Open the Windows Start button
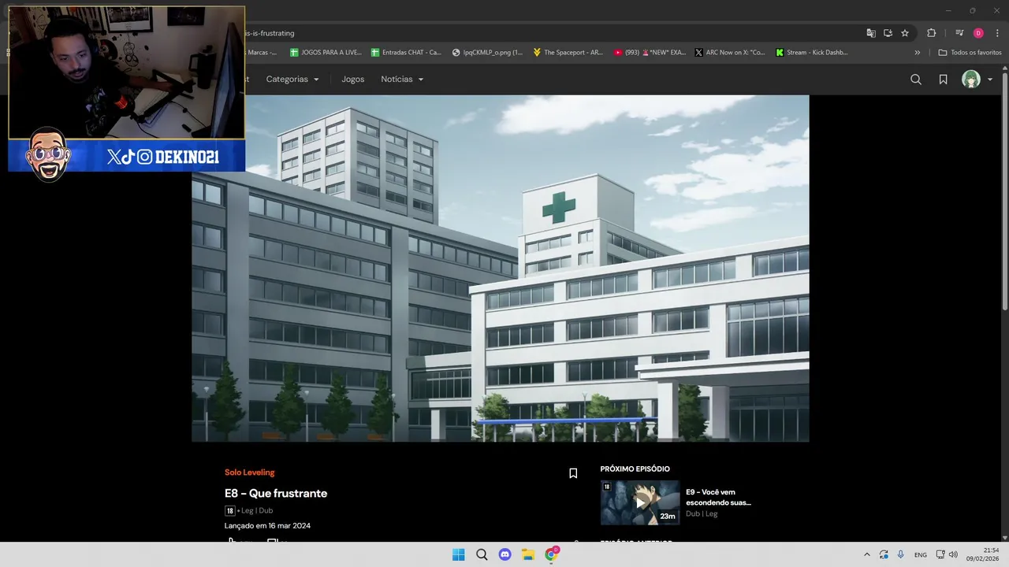Viewport: 1009px width, 567px height. coord(458,554)
